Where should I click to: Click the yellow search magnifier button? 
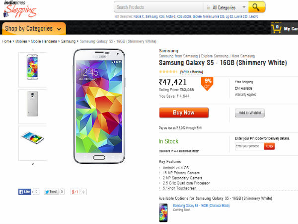pyautogui.click(x=255, y=7)
